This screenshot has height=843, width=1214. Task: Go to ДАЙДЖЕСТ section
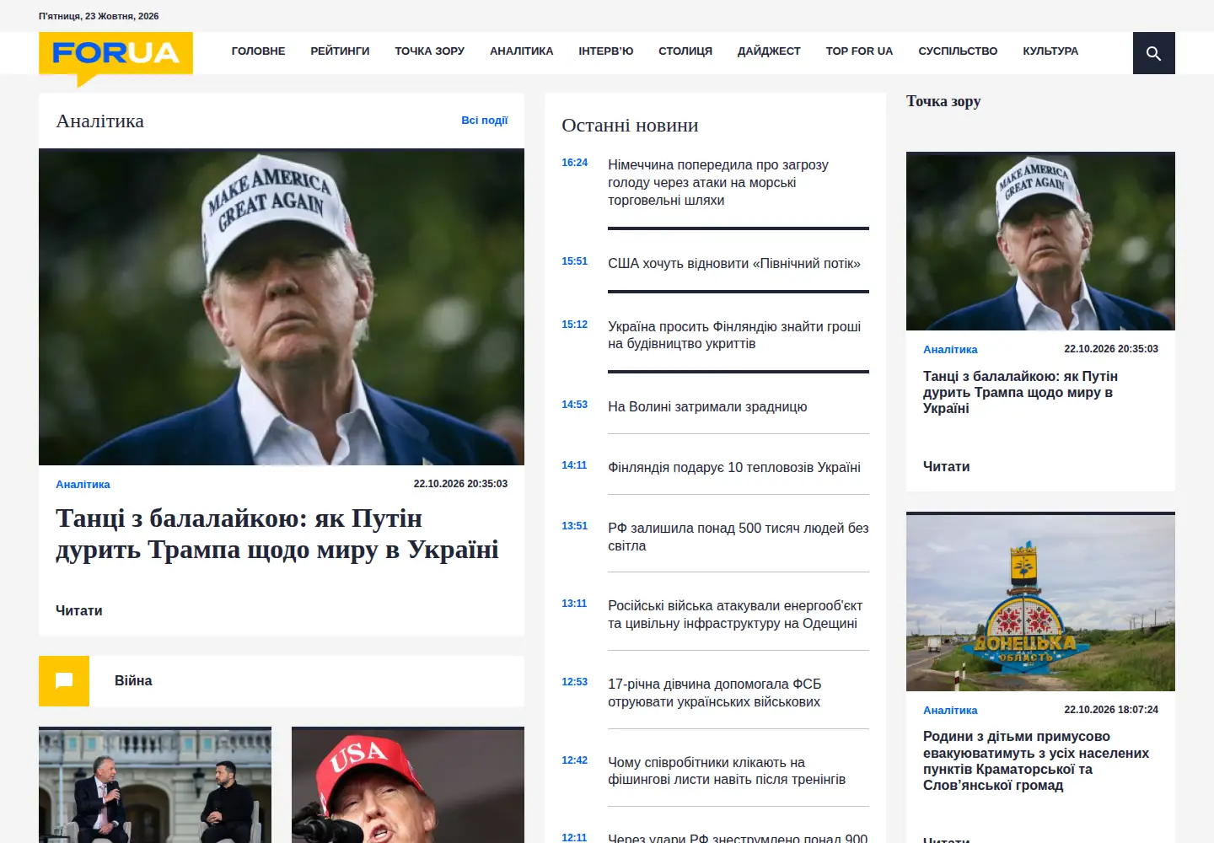(x=769, y=51)
